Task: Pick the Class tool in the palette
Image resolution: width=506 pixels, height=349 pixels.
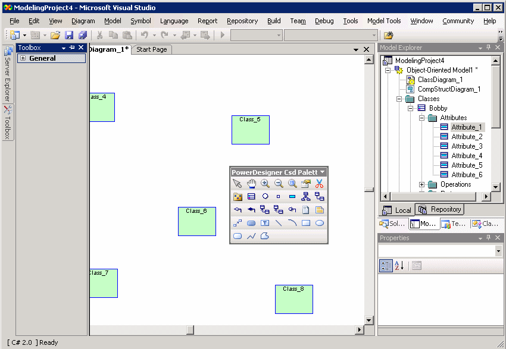Action: [x=251, y=197]
